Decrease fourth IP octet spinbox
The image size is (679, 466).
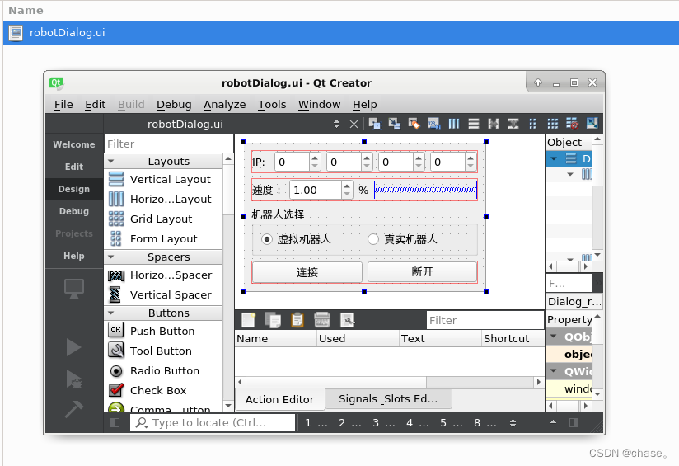pyautogui.click(x=471, y=166)
